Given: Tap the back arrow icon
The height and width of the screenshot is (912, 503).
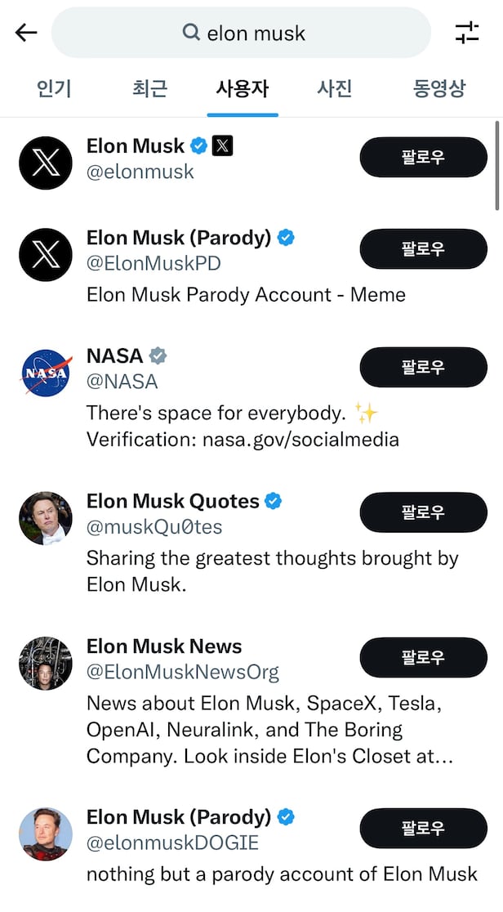Looking at the screenshot, I should pos(26,33).
